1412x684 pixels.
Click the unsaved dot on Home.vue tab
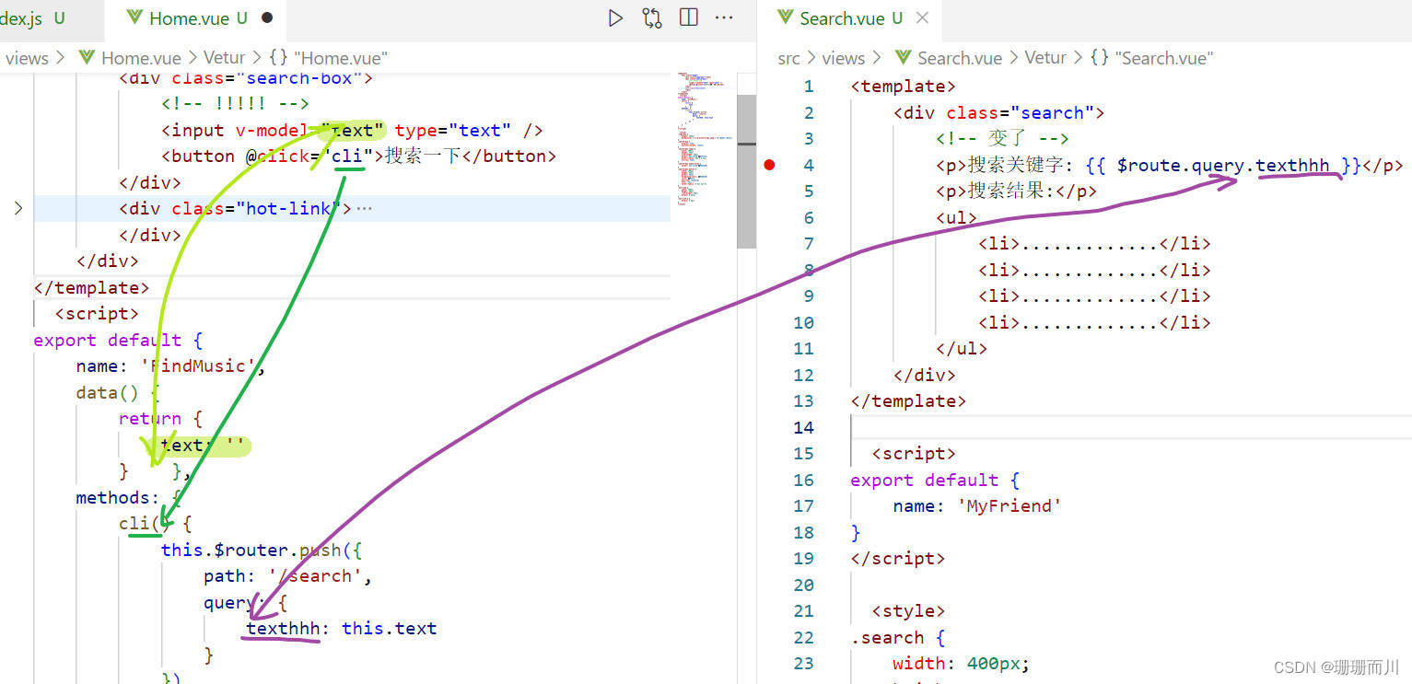click(x=267, y=17)
